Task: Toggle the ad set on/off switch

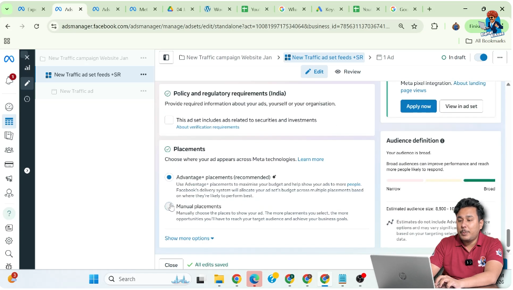Action: tap(480, 58)
